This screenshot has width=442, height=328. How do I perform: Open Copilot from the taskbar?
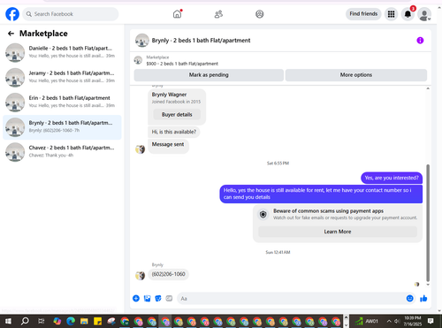pyautogui.click(x=57, y=321)
